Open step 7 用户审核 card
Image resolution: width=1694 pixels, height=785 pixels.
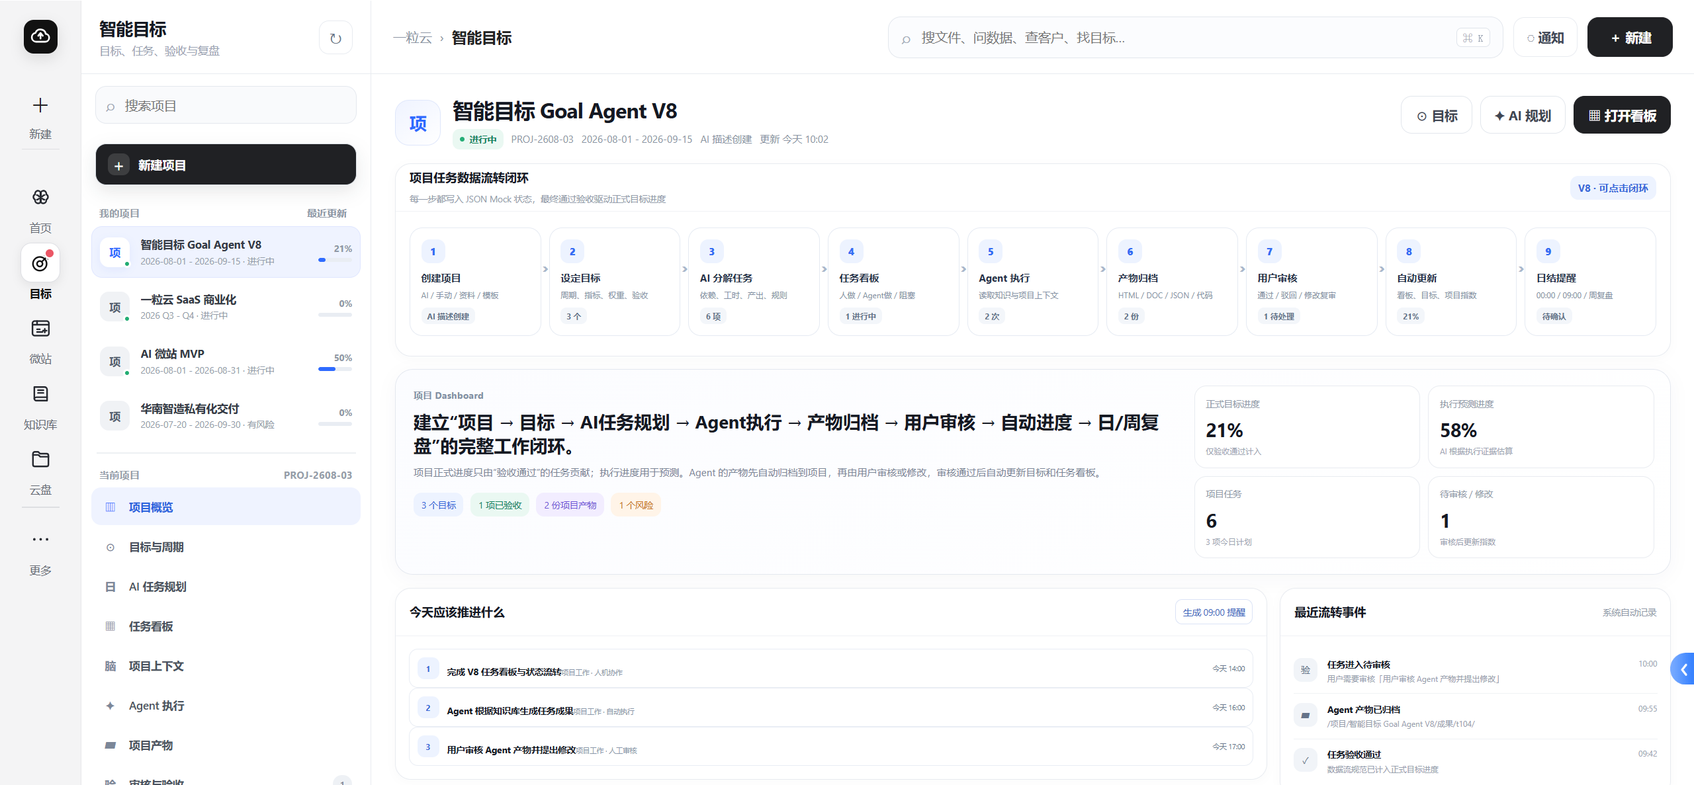1312,282
